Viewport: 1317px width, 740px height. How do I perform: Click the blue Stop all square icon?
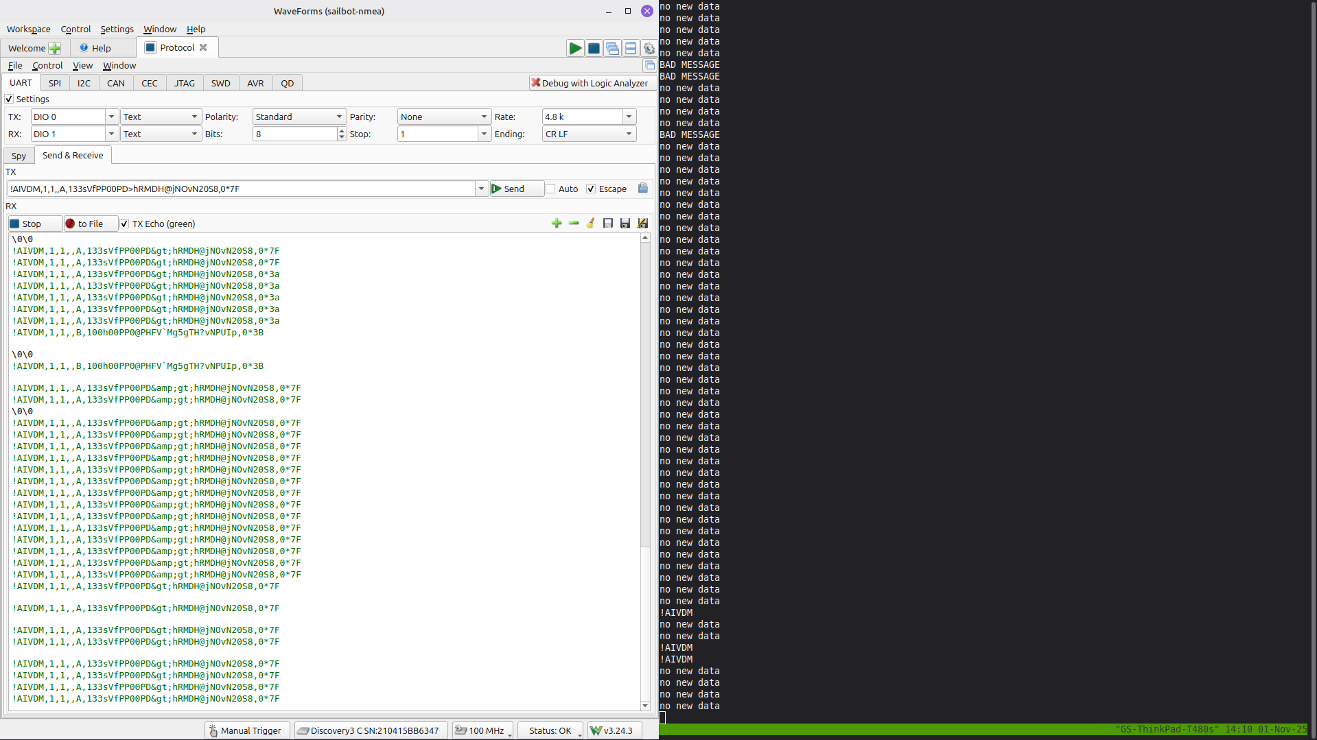(x=594, y=48)
